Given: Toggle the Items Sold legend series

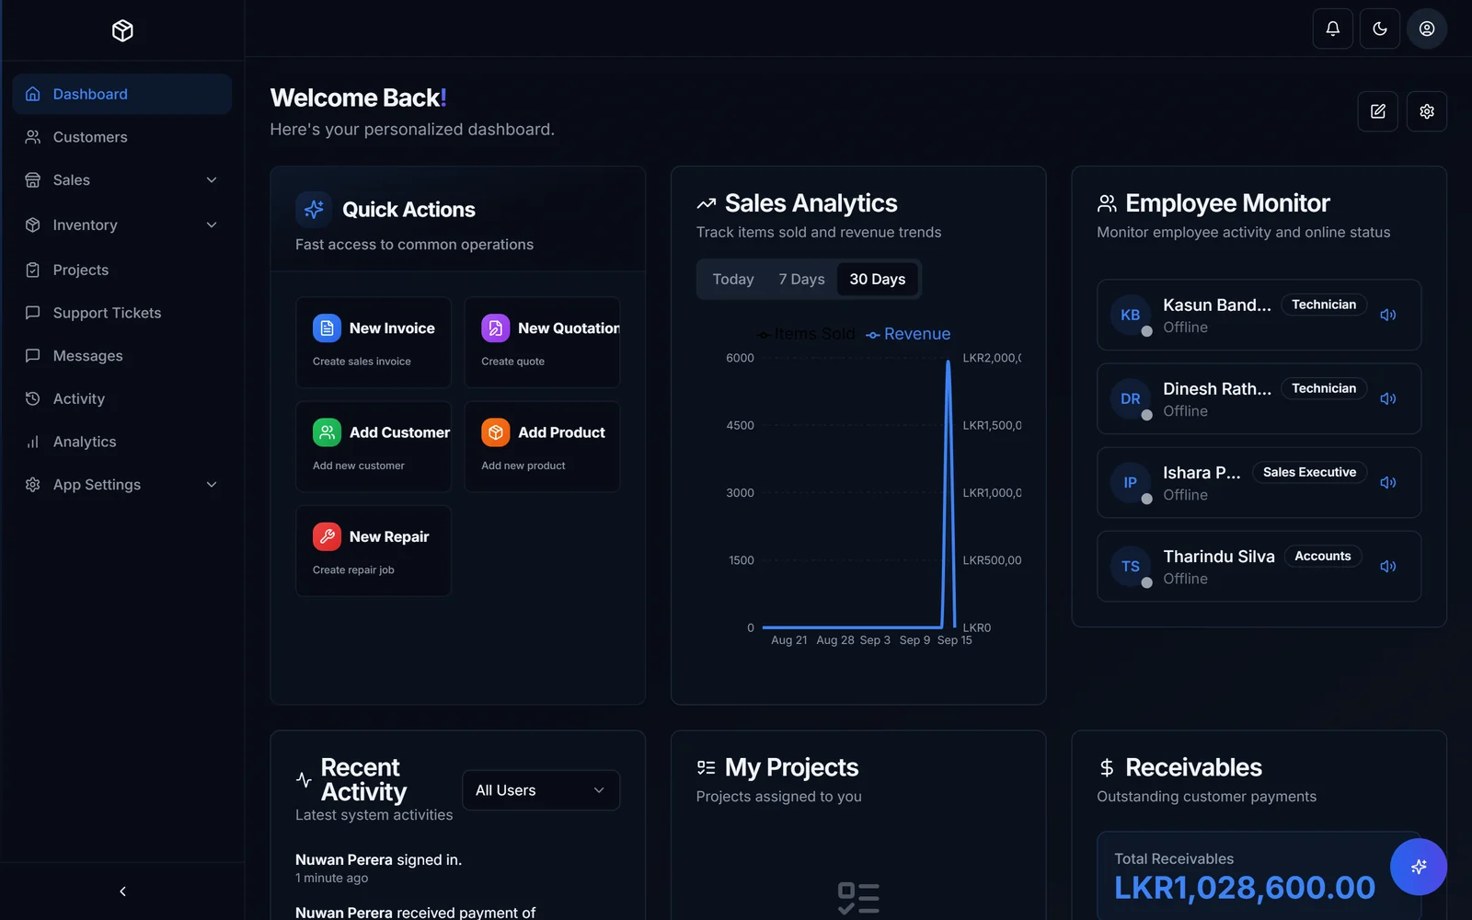Looking at the screenshot, I should [806, 334].
